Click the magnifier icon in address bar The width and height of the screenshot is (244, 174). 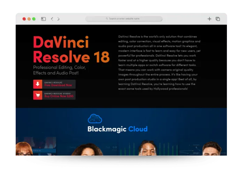pyautogui.click(x=107, y=19)
